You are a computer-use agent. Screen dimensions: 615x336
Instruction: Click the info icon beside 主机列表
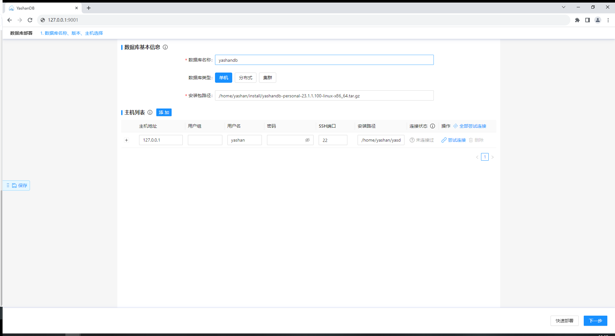(150, 112)
